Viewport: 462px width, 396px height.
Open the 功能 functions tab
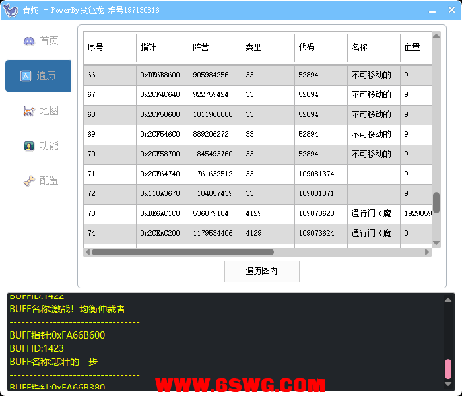[x=38, y=146]
